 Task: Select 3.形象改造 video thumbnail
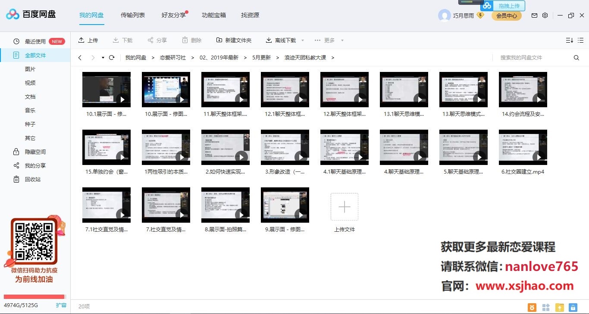(285, 147)
